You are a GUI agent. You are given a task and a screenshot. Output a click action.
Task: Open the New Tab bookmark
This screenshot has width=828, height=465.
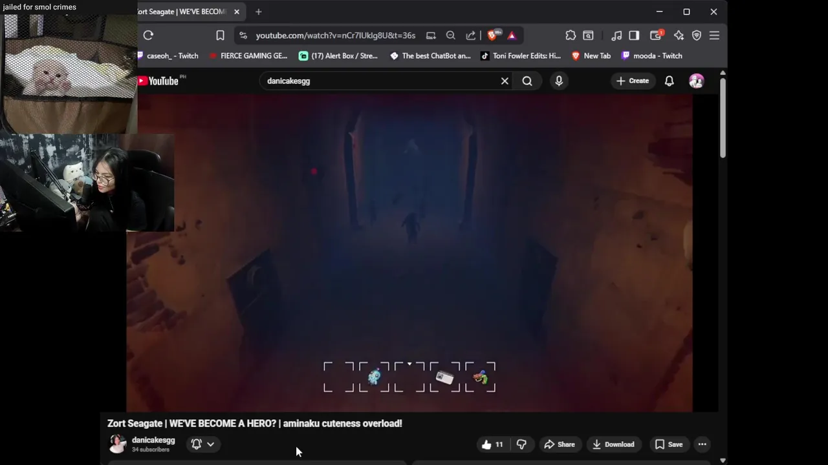(591, 56)
